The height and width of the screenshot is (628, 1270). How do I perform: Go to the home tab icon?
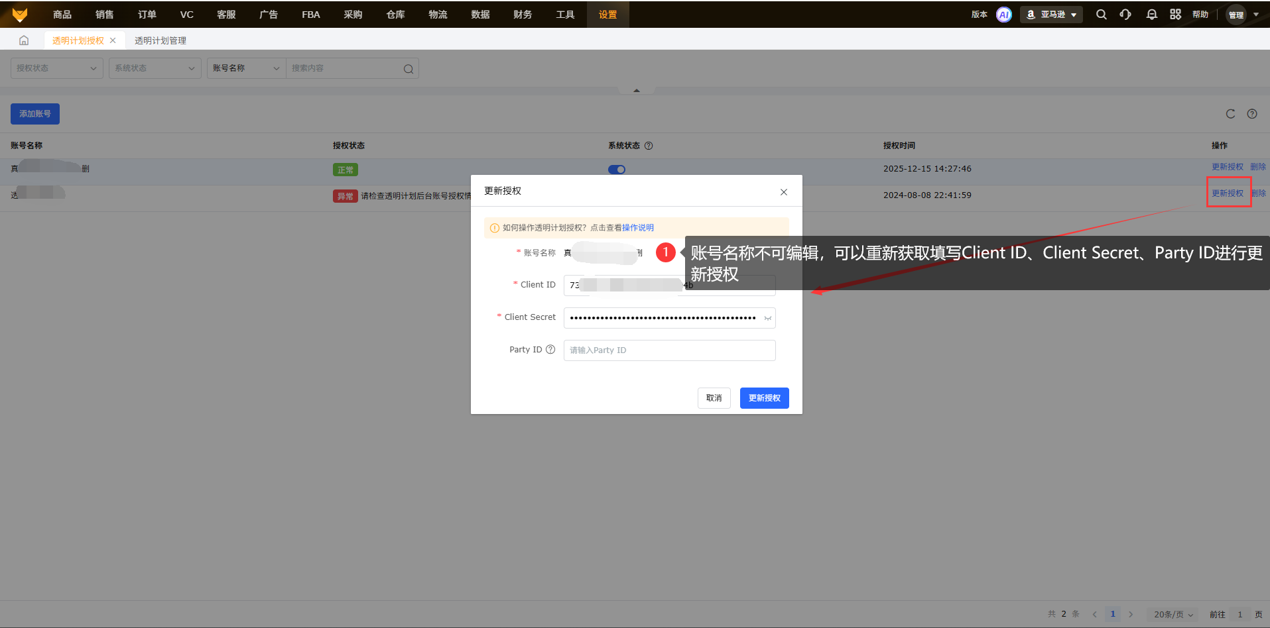point(24,40)
